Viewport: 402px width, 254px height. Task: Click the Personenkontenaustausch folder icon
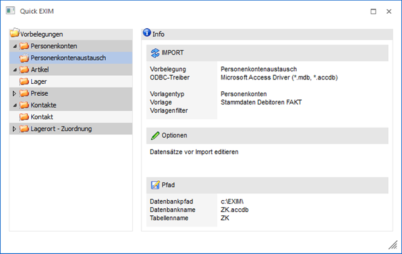[25, 58]
